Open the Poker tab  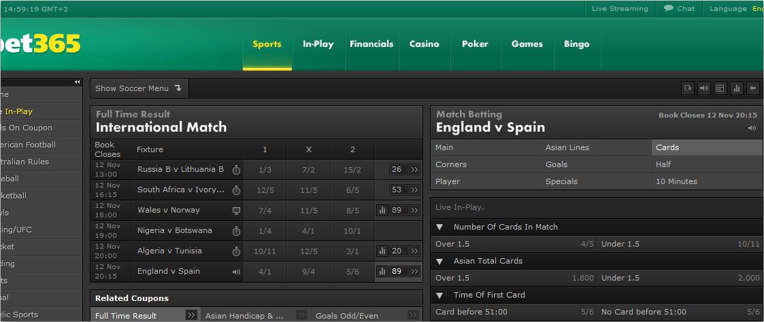[475, 44]
